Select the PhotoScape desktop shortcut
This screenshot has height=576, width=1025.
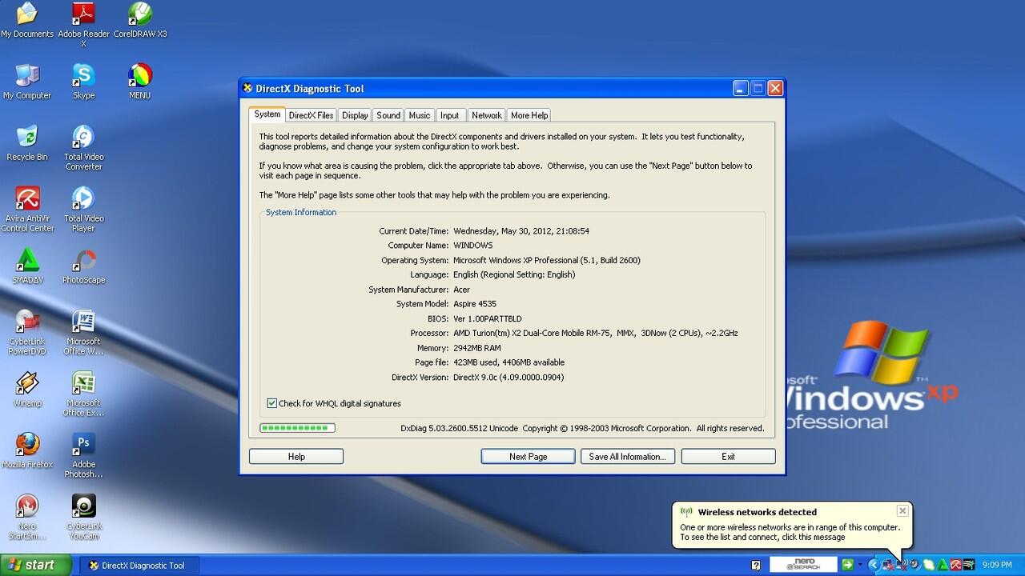tap(83, 266)
